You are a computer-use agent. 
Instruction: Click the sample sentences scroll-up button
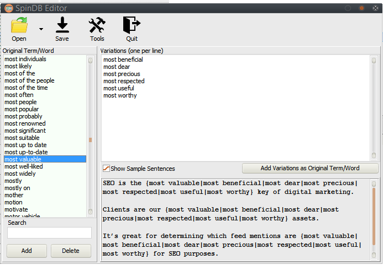point(374,183)
